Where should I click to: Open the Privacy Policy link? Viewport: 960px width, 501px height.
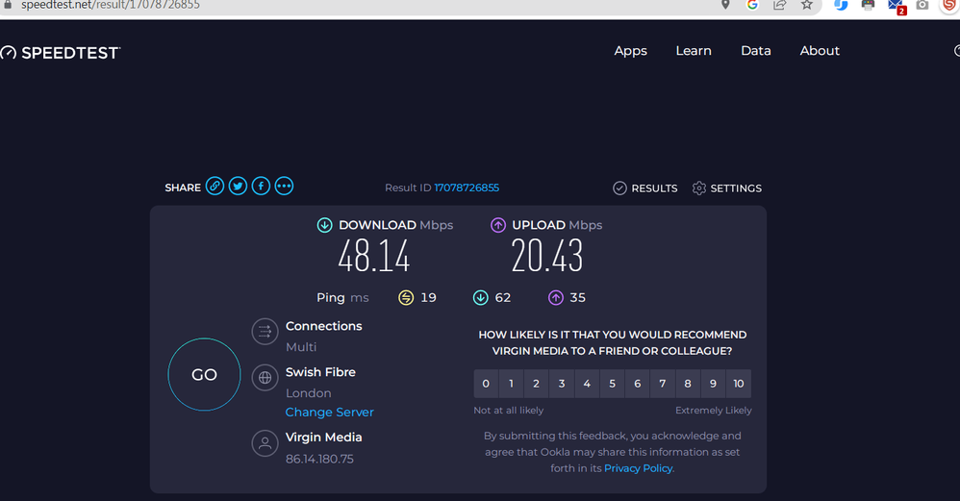(x=638, y=468)
